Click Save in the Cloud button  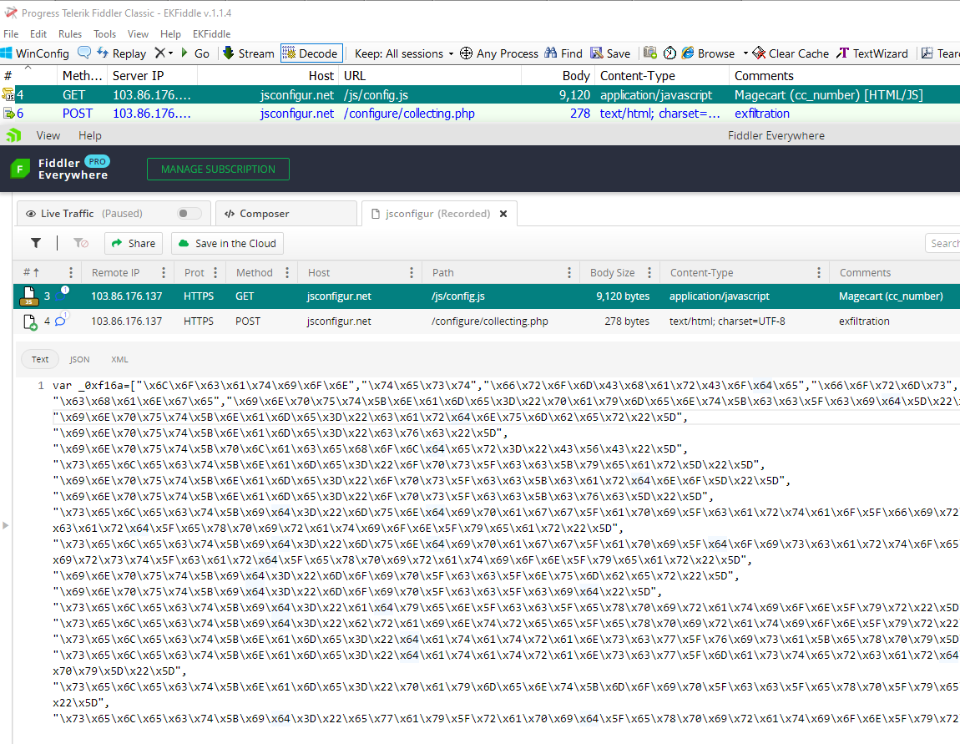[x=227, y=243]
